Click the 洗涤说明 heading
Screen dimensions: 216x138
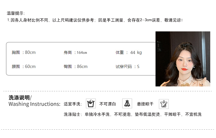pos(20,98)
